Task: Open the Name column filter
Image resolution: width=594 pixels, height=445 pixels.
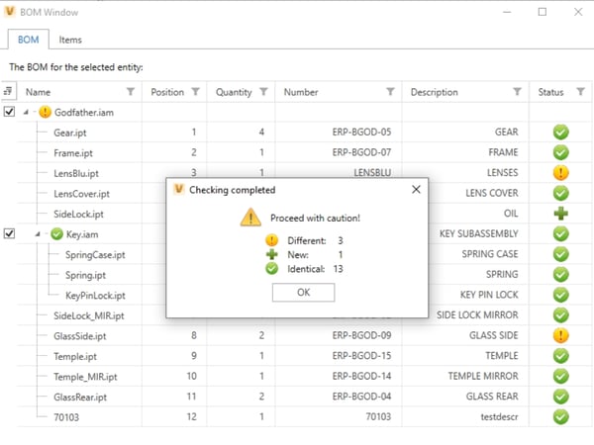Action: (129, 92)
